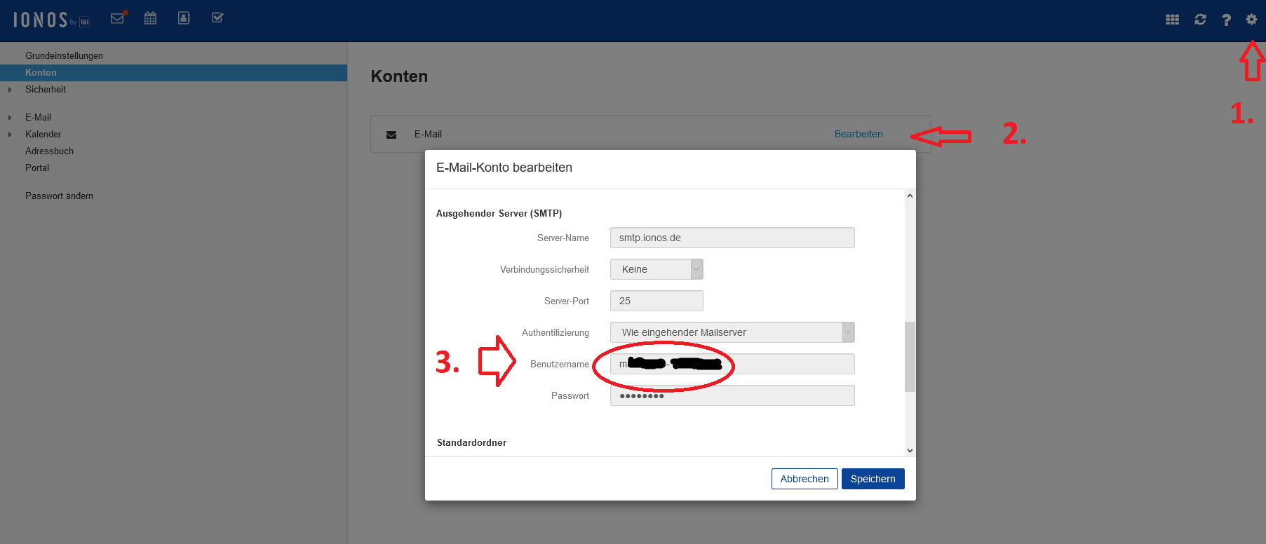
Task: Open the Verbindungssicherheit dropdown
Action: coord(656,269)
